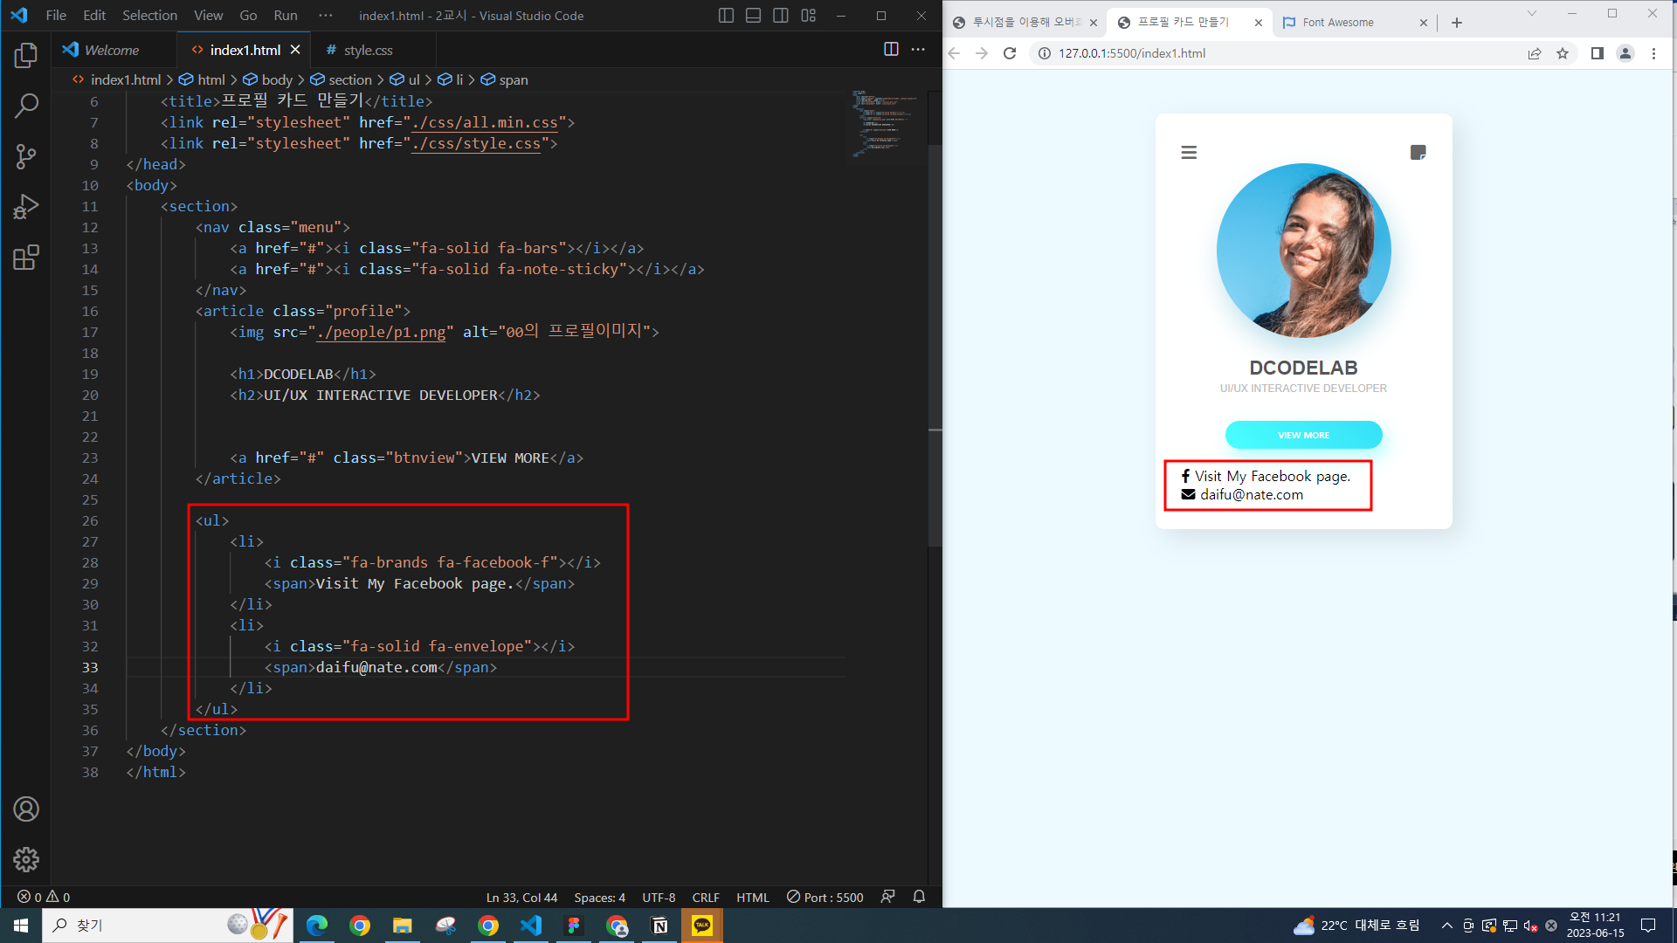Click the browser address bar URL
The width and height of the screenshot is (1677, 943).
(1132, 53)
